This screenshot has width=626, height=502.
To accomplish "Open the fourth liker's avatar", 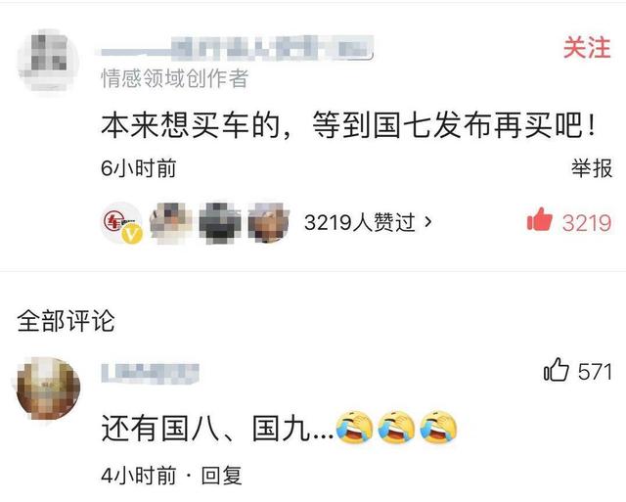I will tap(269, 222).
